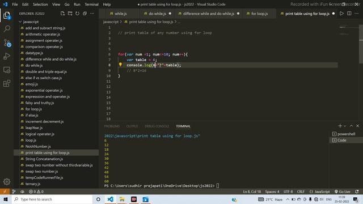Create a new folder in Explorer
Screen dimensions: 363x204
pyautogui.click(x=70, y=14)
